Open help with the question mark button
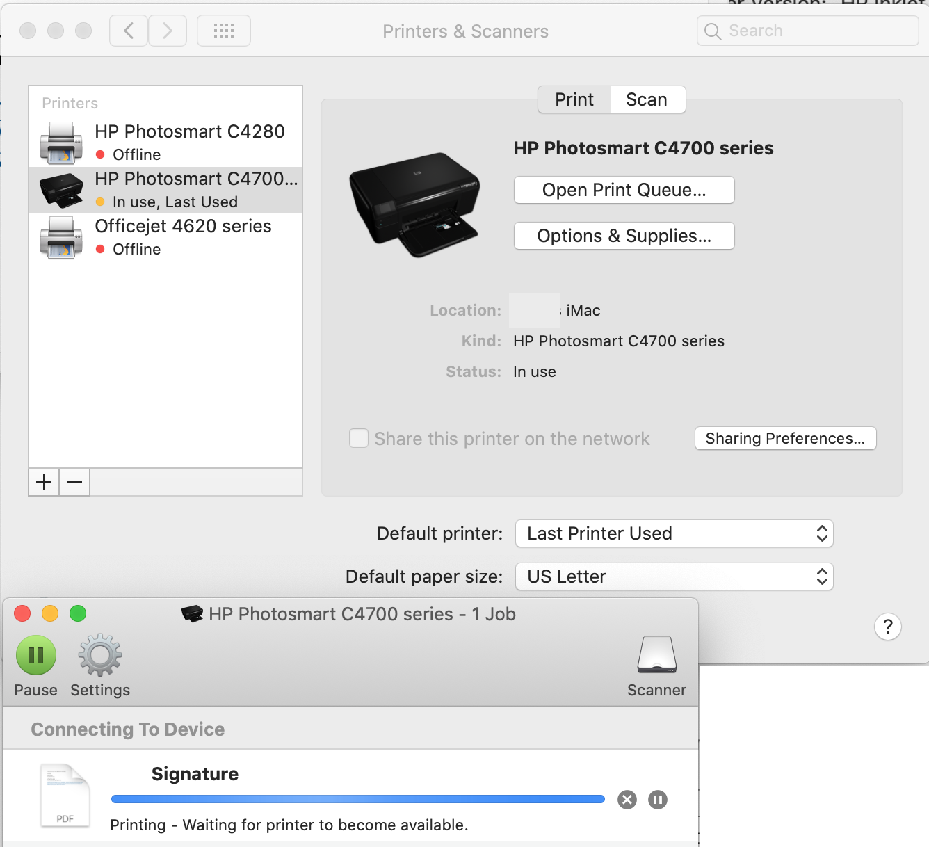The width and height of the screenshot is (929, 847). pyautogui.click(x=888, y=627)
